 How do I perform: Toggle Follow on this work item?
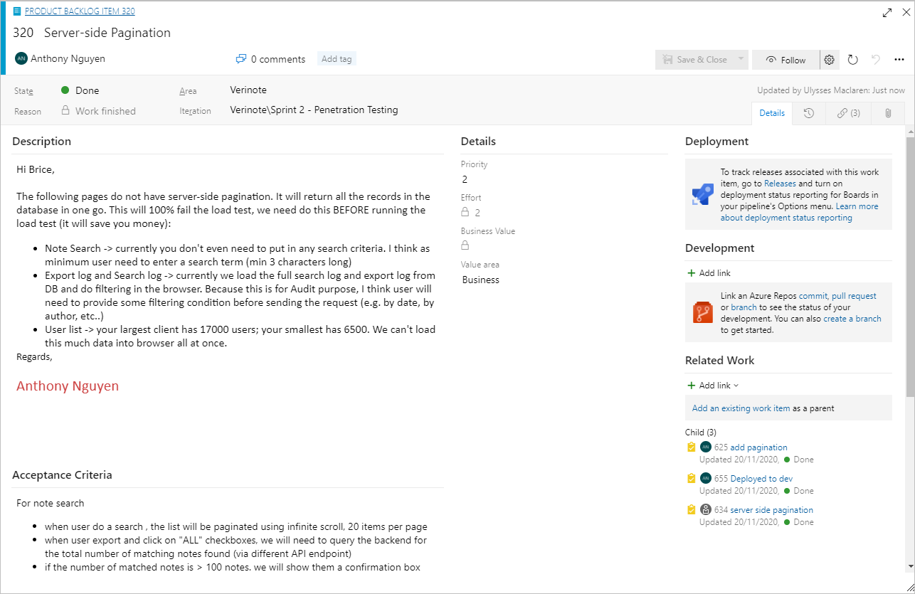click(x=786, y=60)
